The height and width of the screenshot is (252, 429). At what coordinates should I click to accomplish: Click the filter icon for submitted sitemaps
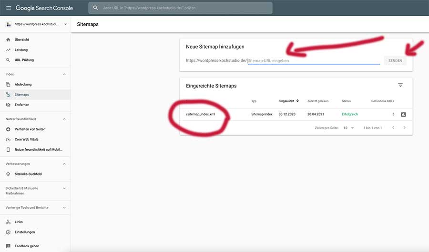(400, 85)
